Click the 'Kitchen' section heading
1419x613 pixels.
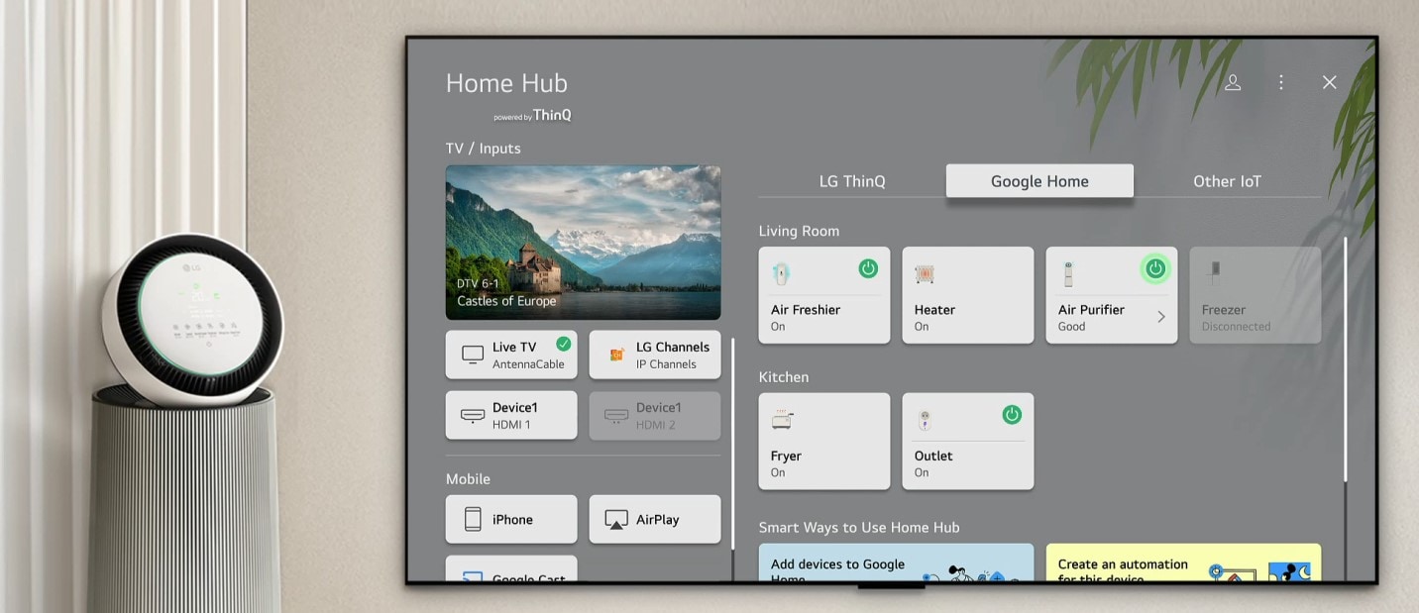click(784, 377)
